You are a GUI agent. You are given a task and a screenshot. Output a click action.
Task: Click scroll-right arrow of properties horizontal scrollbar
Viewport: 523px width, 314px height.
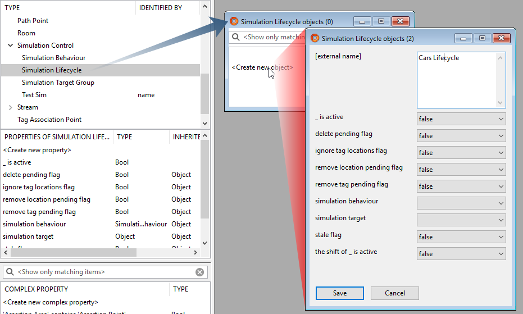click(x=195, y=253)
